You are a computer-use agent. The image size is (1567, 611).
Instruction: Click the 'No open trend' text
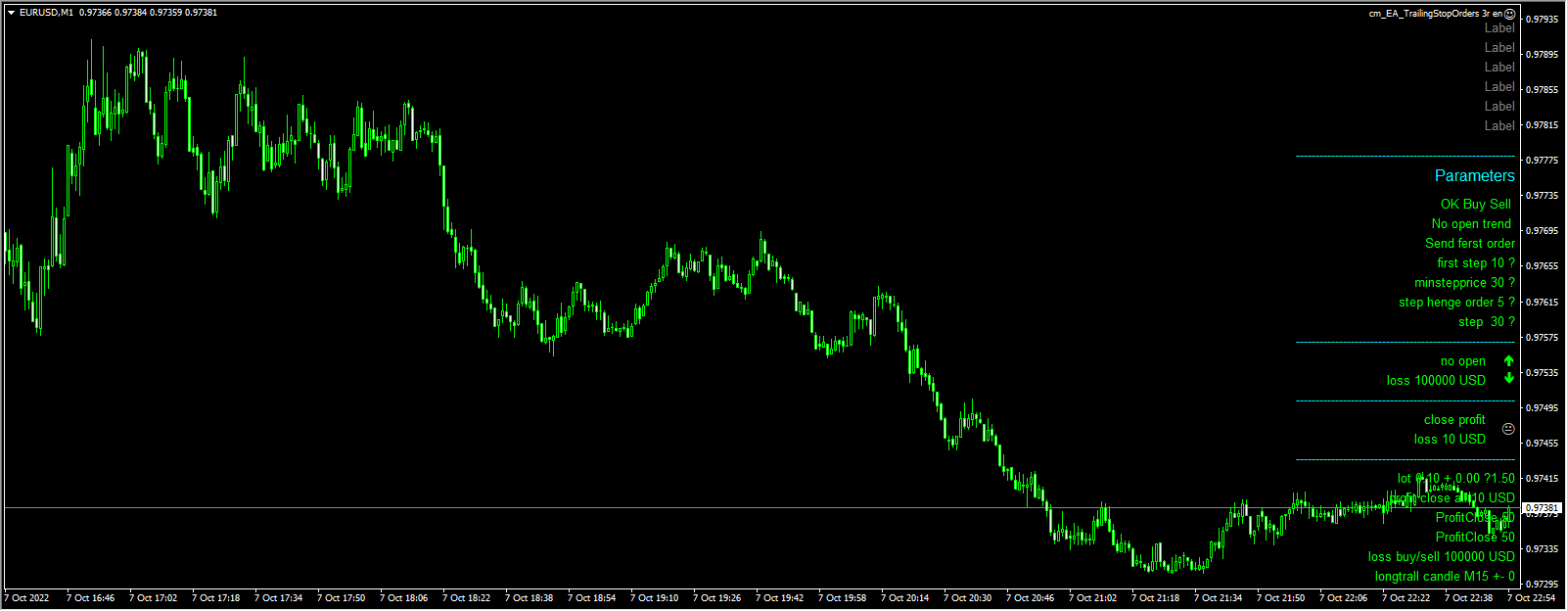point(1471,224)
